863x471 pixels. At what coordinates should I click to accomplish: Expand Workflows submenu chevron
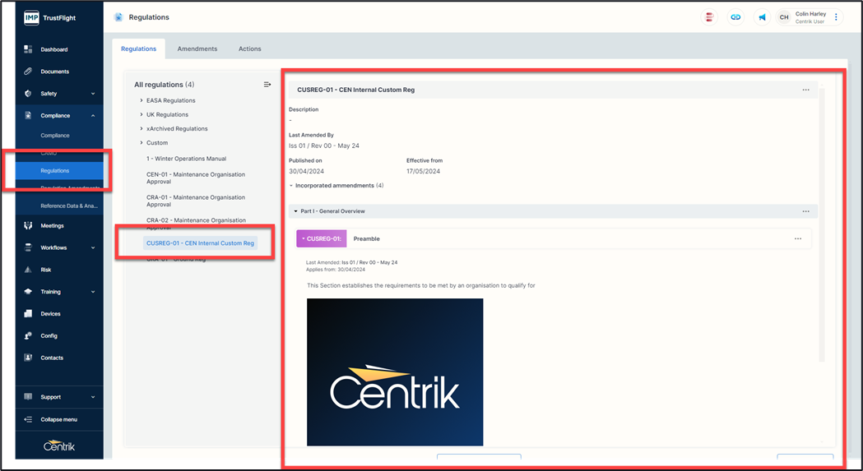click(x=93, y=247)
